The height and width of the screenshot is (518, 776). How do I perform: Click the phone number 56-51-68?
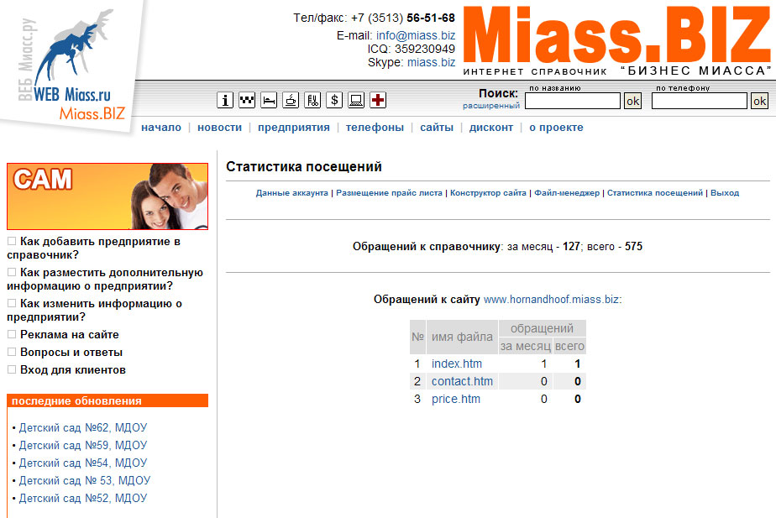pyautogui.click(x=431, y=18)
